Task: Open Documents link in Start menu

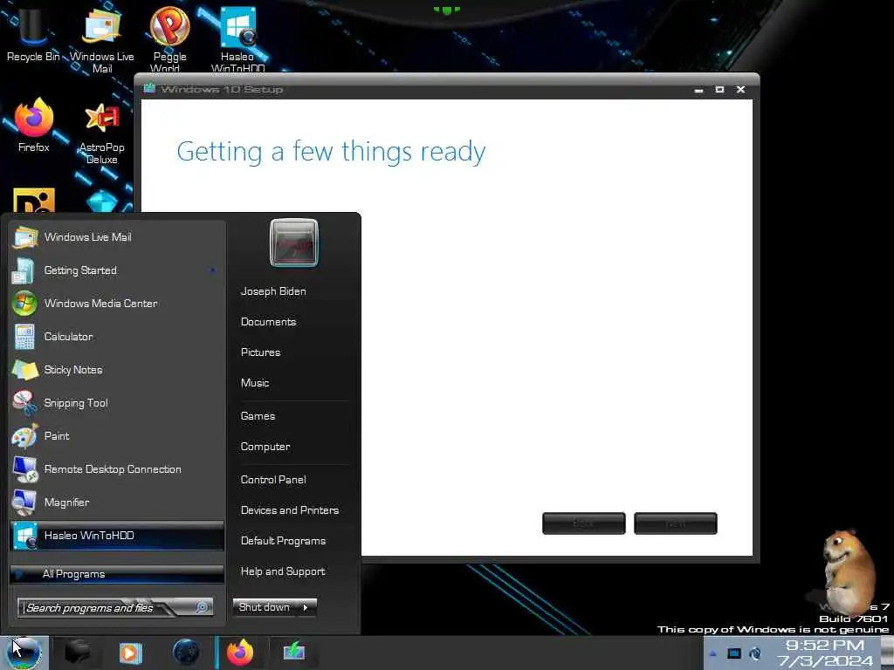Action: click(x=269, y=322)
